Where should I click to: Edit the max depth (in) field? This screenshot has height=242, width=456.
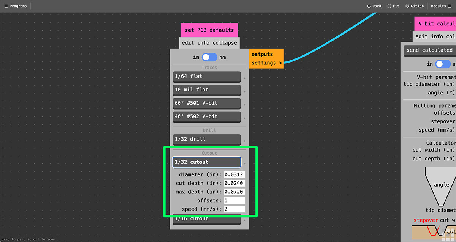(x=234, y=192)
